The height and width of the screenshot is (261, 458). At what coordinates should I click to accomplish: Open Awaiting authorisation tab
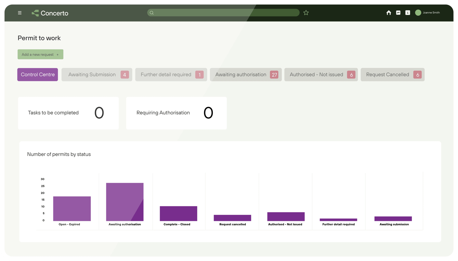tap(246, 75)
